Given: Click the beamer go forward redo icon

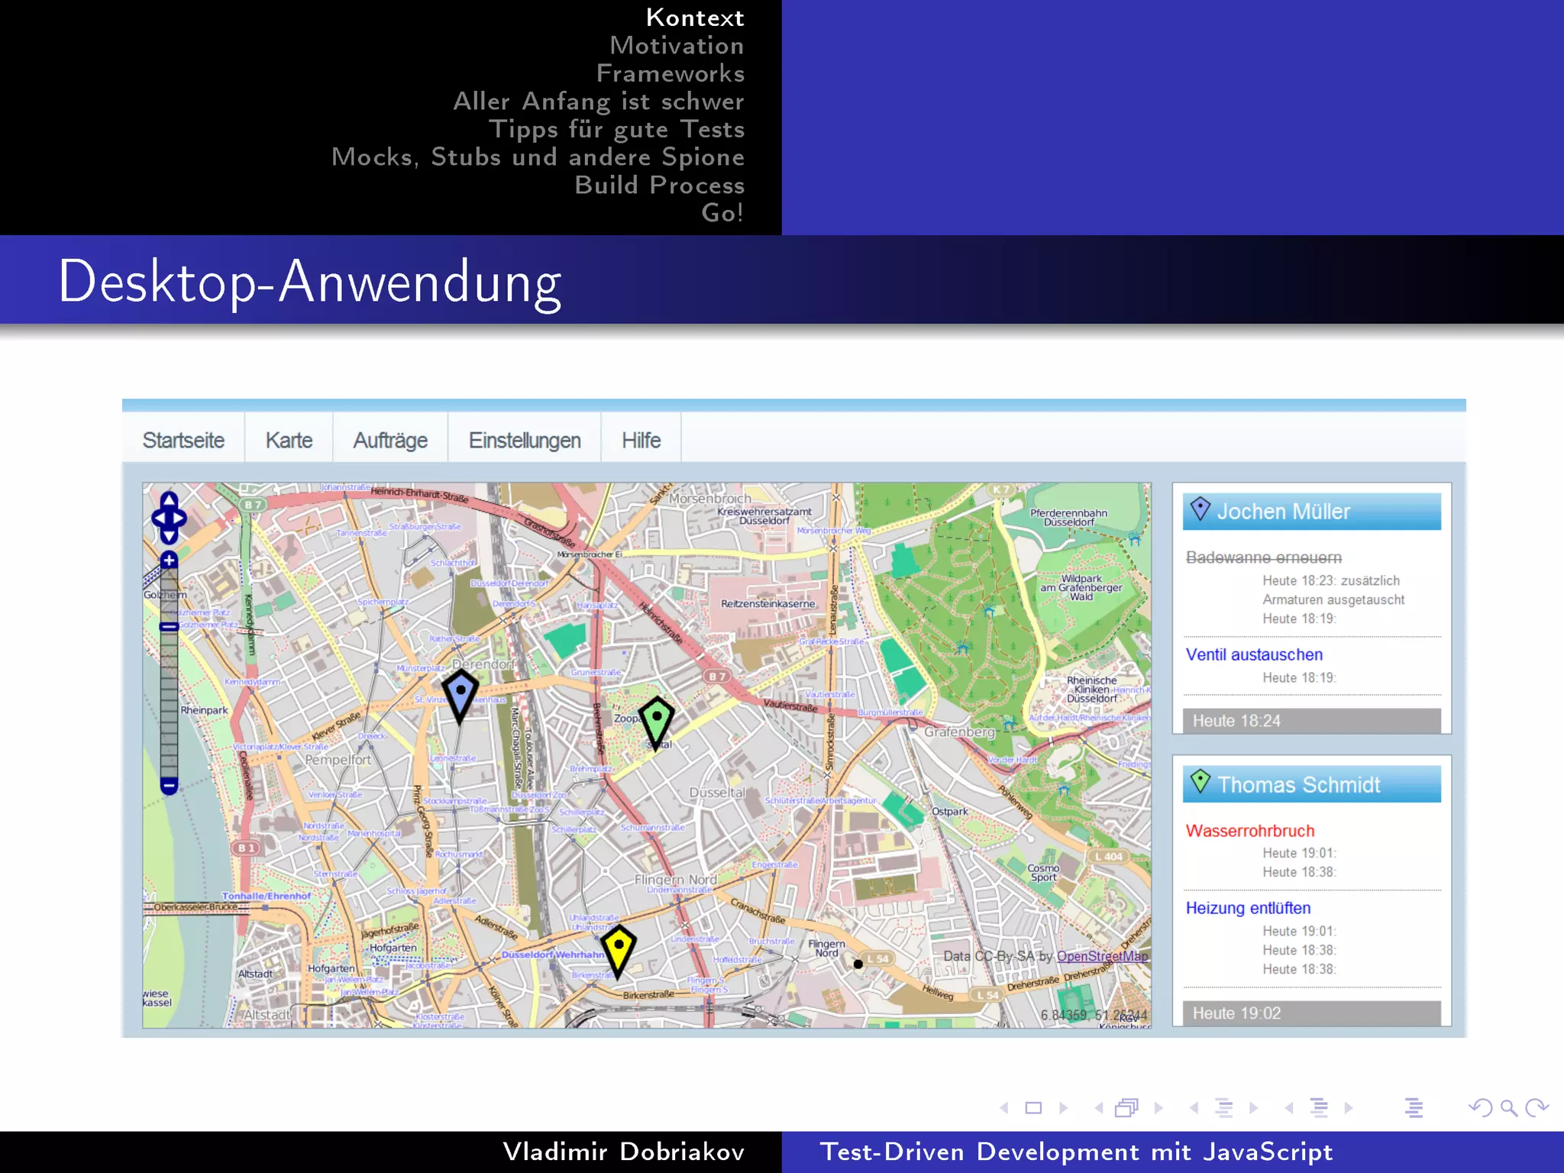Looking at the screenshot, I should 1537,1108.
